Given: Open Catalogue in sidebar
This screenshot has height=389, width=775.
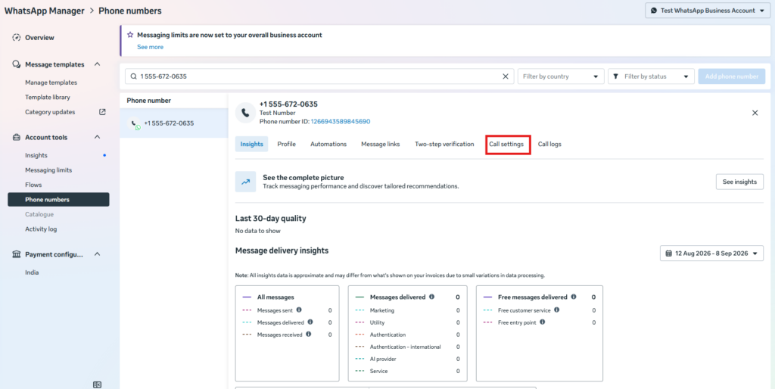Looking at the screenshot, I should point(39,214).
